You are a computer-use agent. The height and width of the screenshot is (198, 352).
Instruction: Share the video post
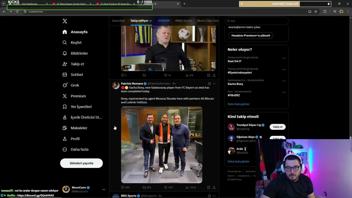coord(214,75)
